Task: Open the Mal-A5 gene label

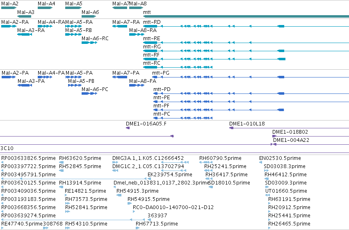Action: [74, 4]
